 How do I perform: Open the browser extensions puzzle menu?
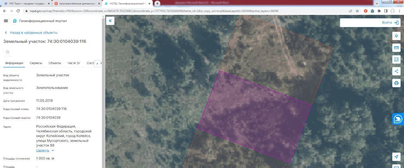[379, 11]
